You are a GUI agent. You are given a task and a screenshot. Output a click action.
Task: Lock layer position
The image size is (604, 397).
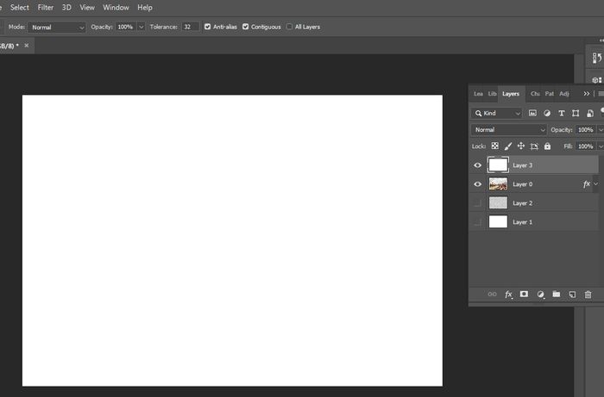[x=521, y=146]
